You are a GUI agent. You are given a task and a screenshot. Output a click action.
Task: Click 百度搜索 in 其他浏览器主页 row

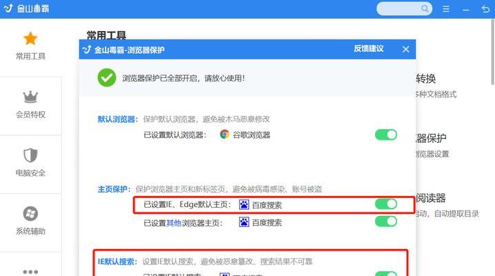pyautogui.click(x=267, y=223)
